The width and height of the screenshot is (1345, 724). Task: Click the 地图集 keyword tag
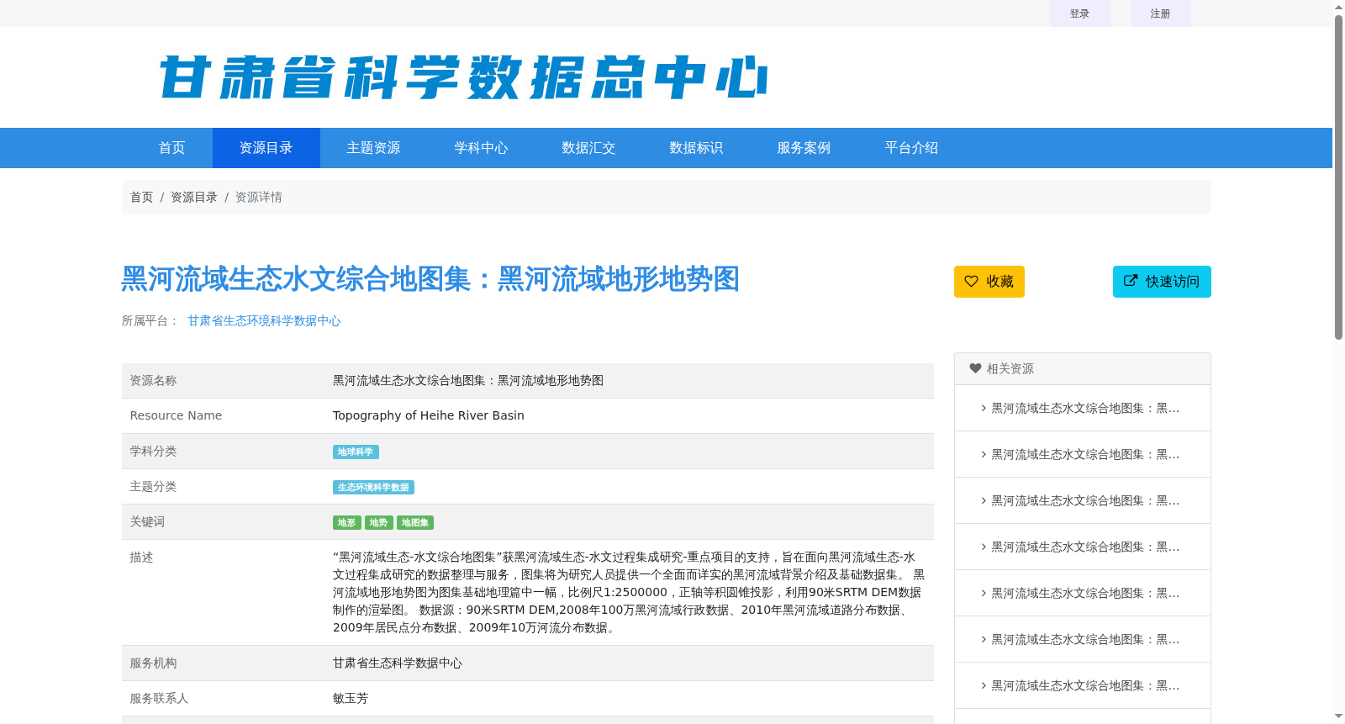[x=415, y=523]
